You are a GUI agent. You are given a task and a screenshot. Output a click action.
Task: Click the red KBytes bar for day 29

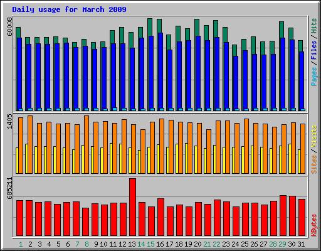coord(283,216)
